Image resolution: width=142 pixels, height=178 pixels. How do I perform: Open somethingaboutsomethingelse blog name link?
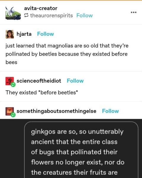[x=57, y=111]
